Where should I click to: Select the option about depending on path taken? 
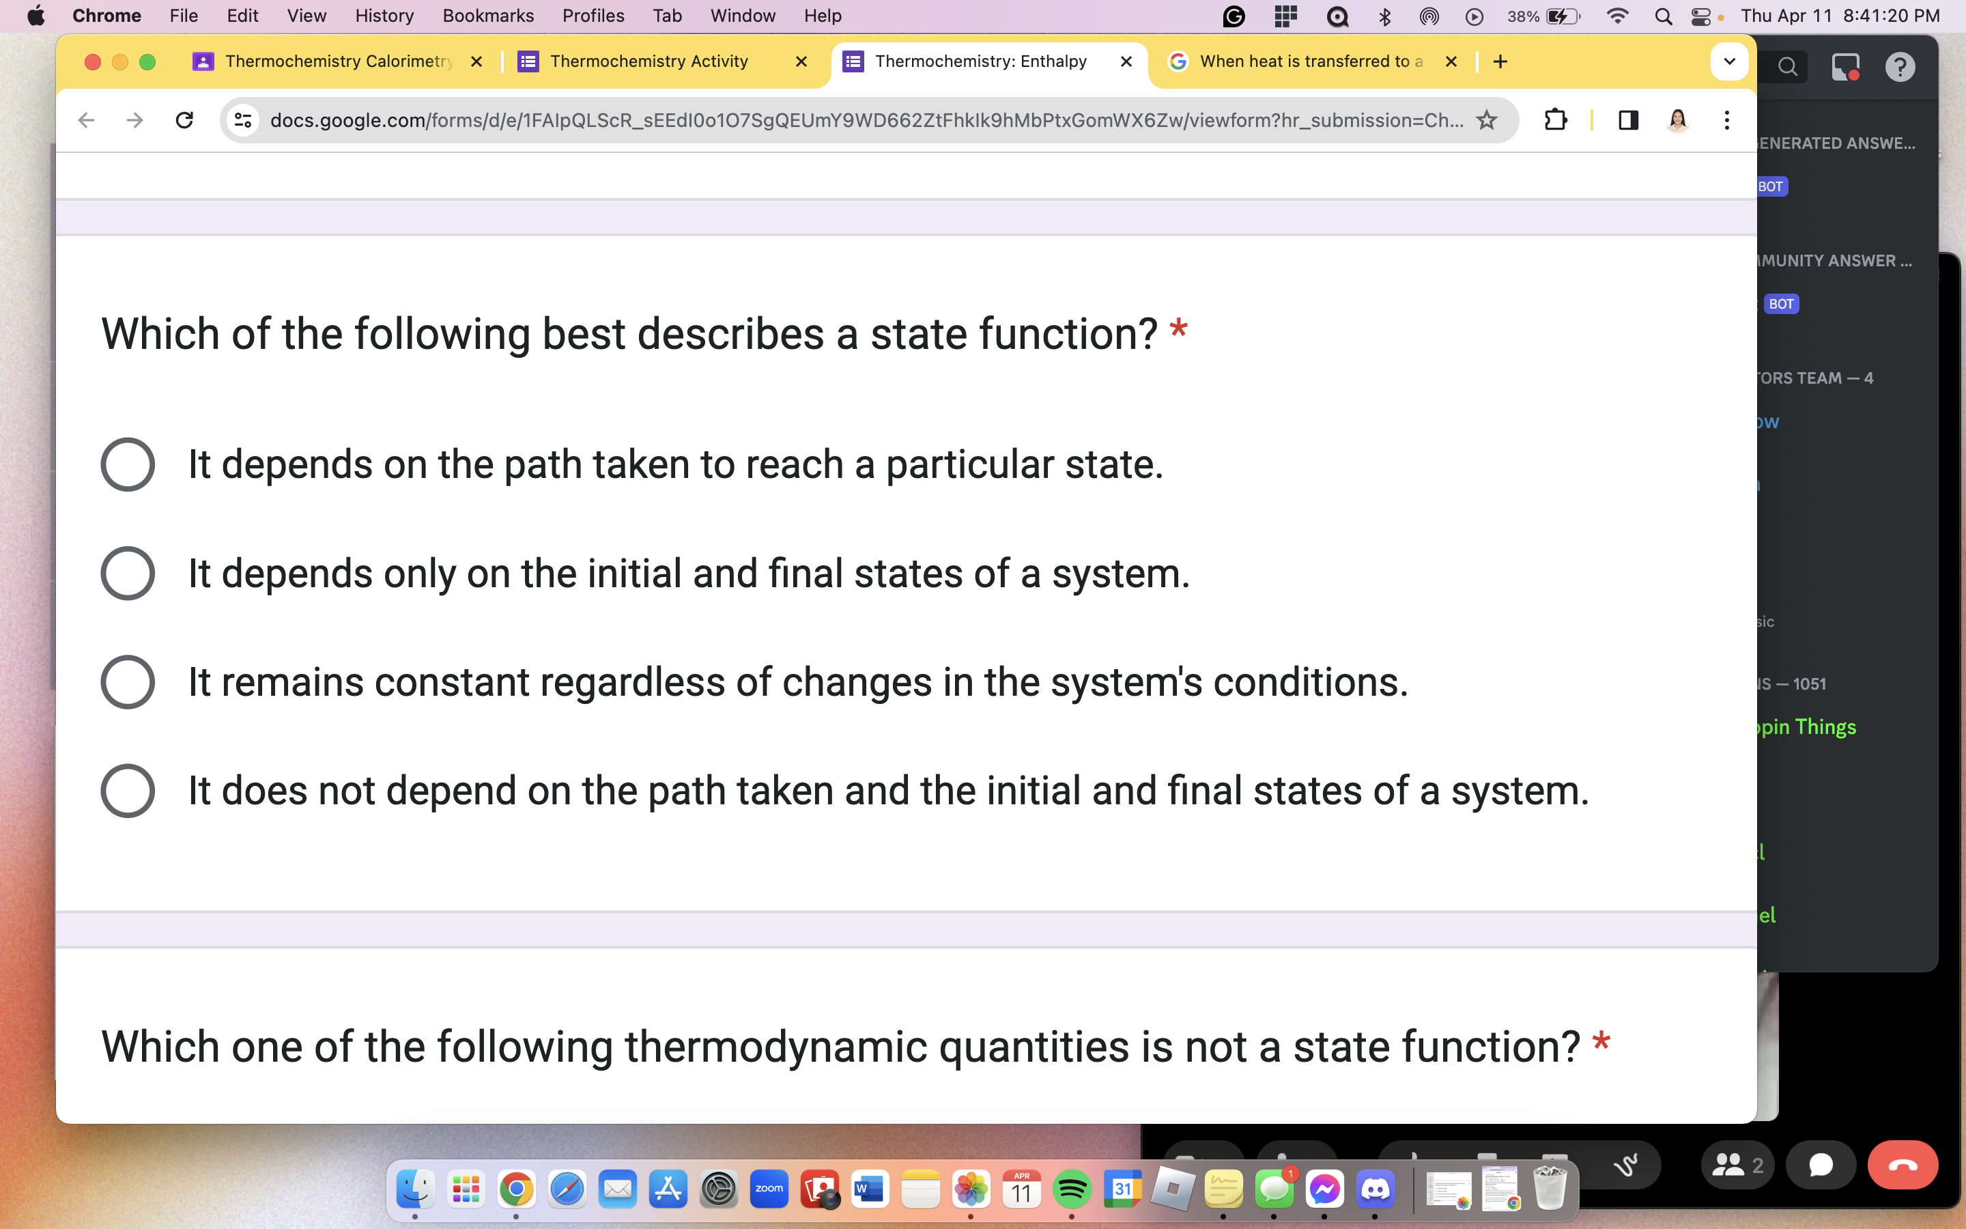128,464
